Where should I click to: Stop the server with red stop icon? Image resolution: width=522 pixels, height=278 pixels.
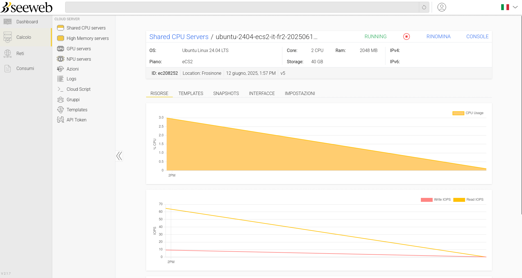[x=407, y=37]
